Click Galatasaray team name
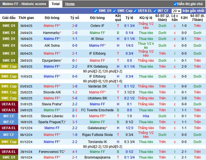This screenshot has width=206, height=160. (x=97, y=128)
